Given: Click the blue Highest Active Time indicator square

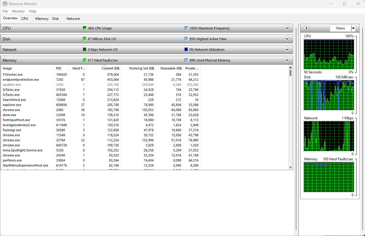Looking at the screenshot, I should tap(186, 39).
